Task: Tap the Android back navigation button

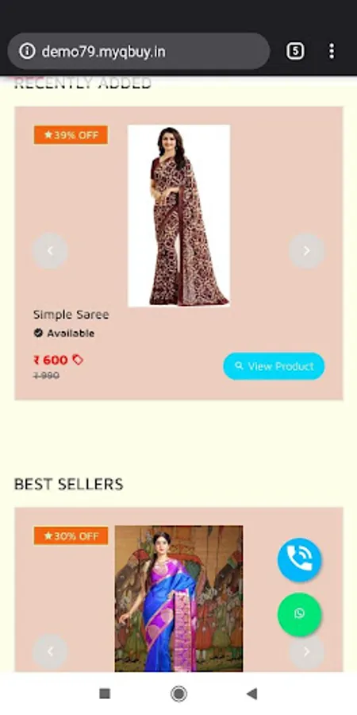Action: click(251, 694)
